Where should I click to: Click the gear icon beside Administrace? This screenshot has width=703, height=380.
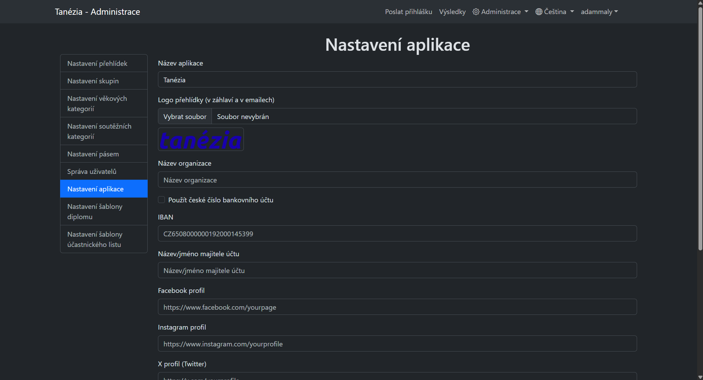[476, 12]
